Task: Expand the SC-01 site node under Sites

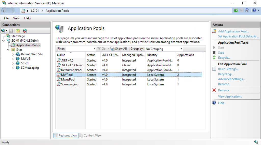Action: click(x=13, y=63)
